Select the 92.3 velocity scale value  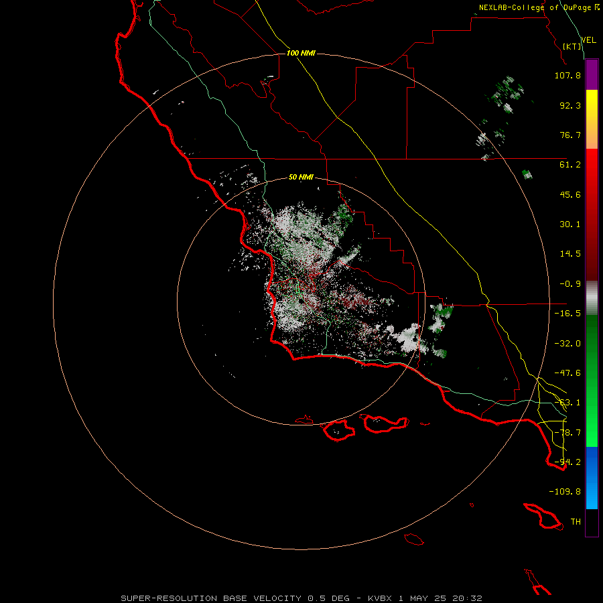pos(570,105)
